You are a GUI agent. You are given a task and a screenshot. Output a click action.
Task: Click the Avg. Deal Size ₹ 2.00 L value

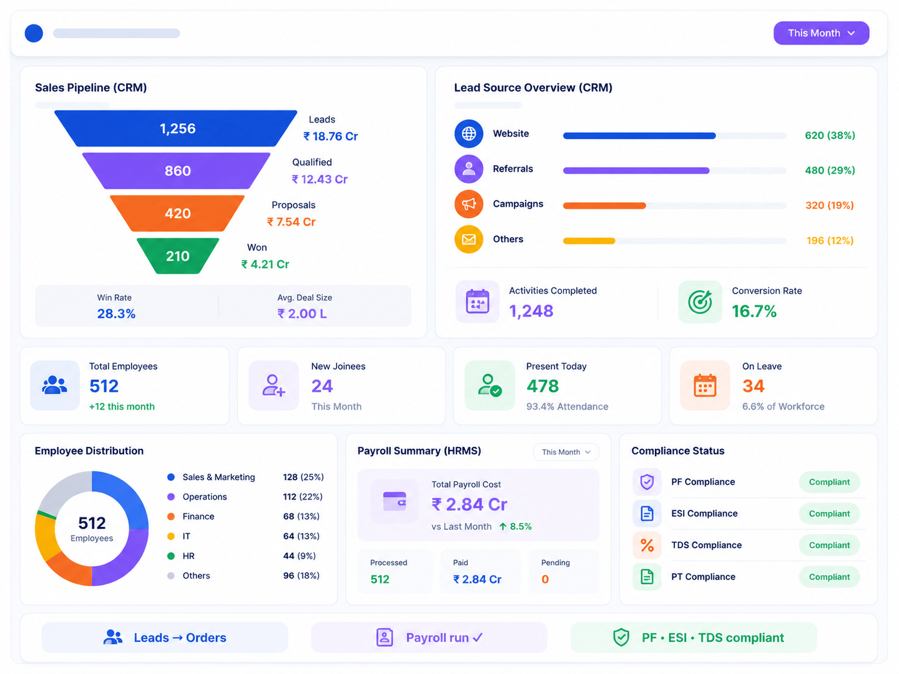(x=302, y=314)
